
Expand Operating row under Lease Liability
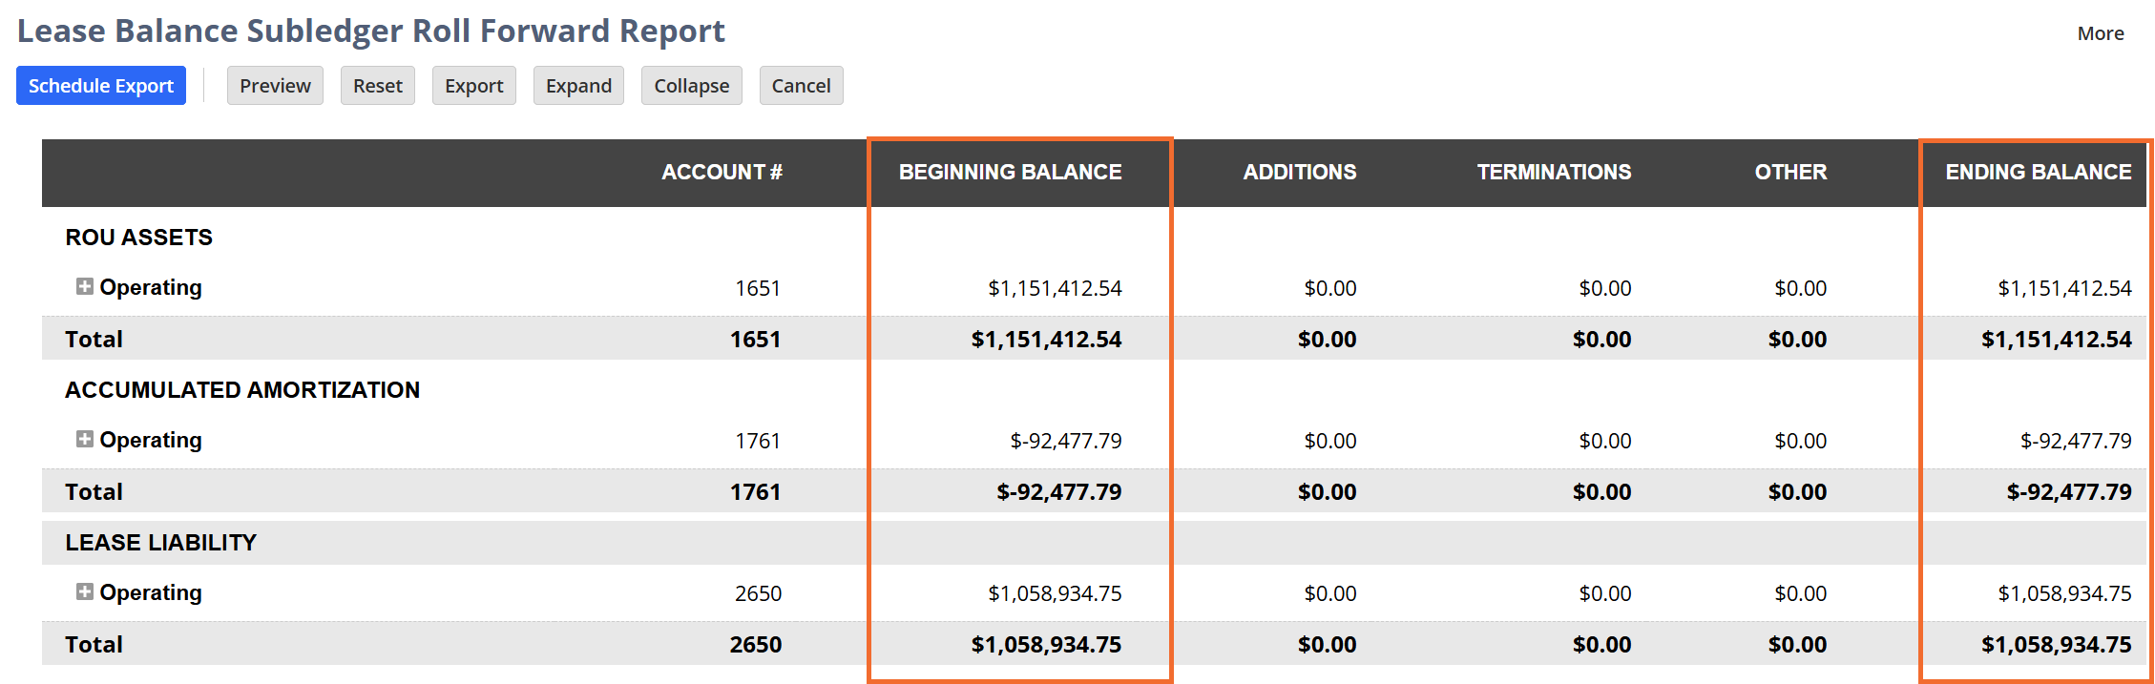pyautogui.click(x=85, y=591)
